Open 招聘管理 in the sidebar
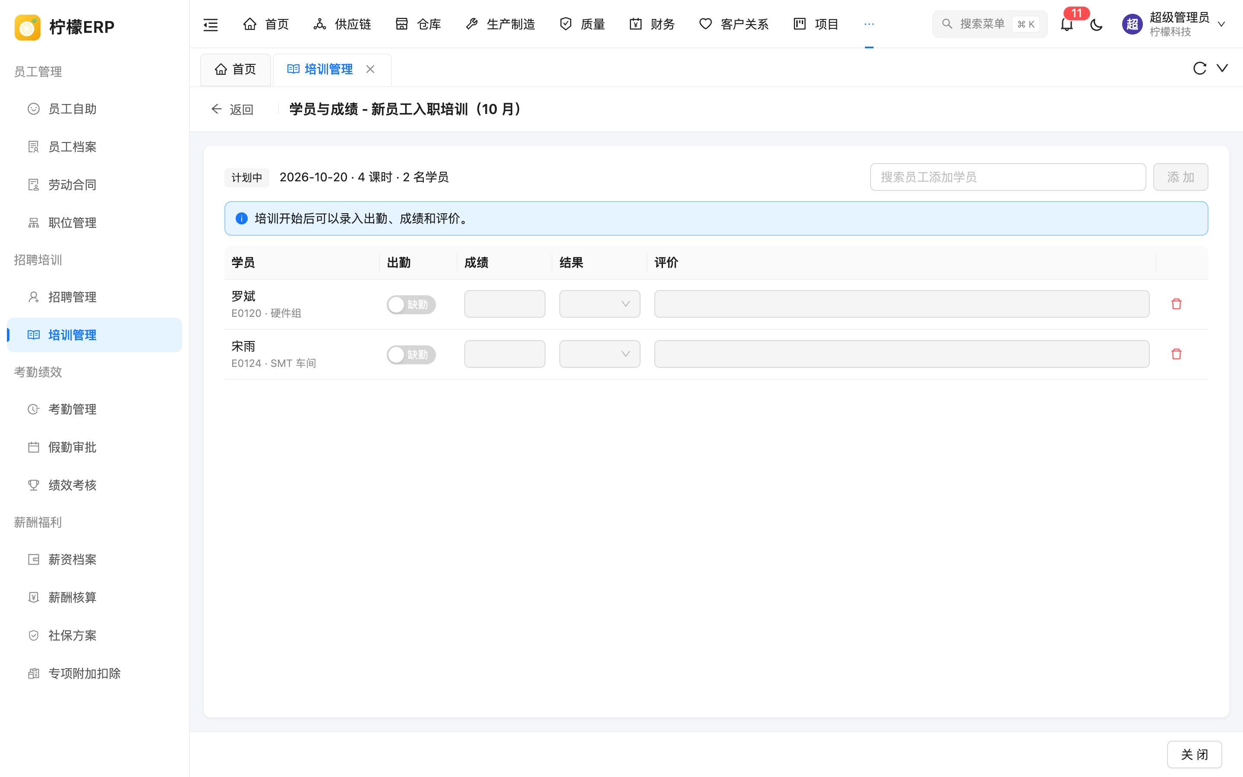 pos(95,297)
